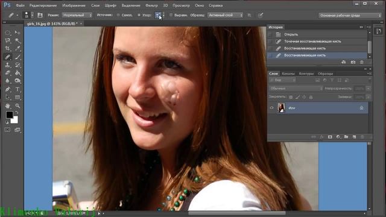
Task: Open layer filter Вид dropdown
Action: coord(282,80)
